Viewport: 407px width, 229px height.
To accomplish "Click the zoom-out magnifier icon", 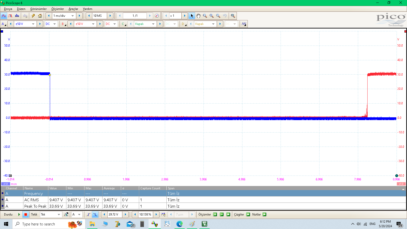I will pyautogui.click(x=218, y=16).
